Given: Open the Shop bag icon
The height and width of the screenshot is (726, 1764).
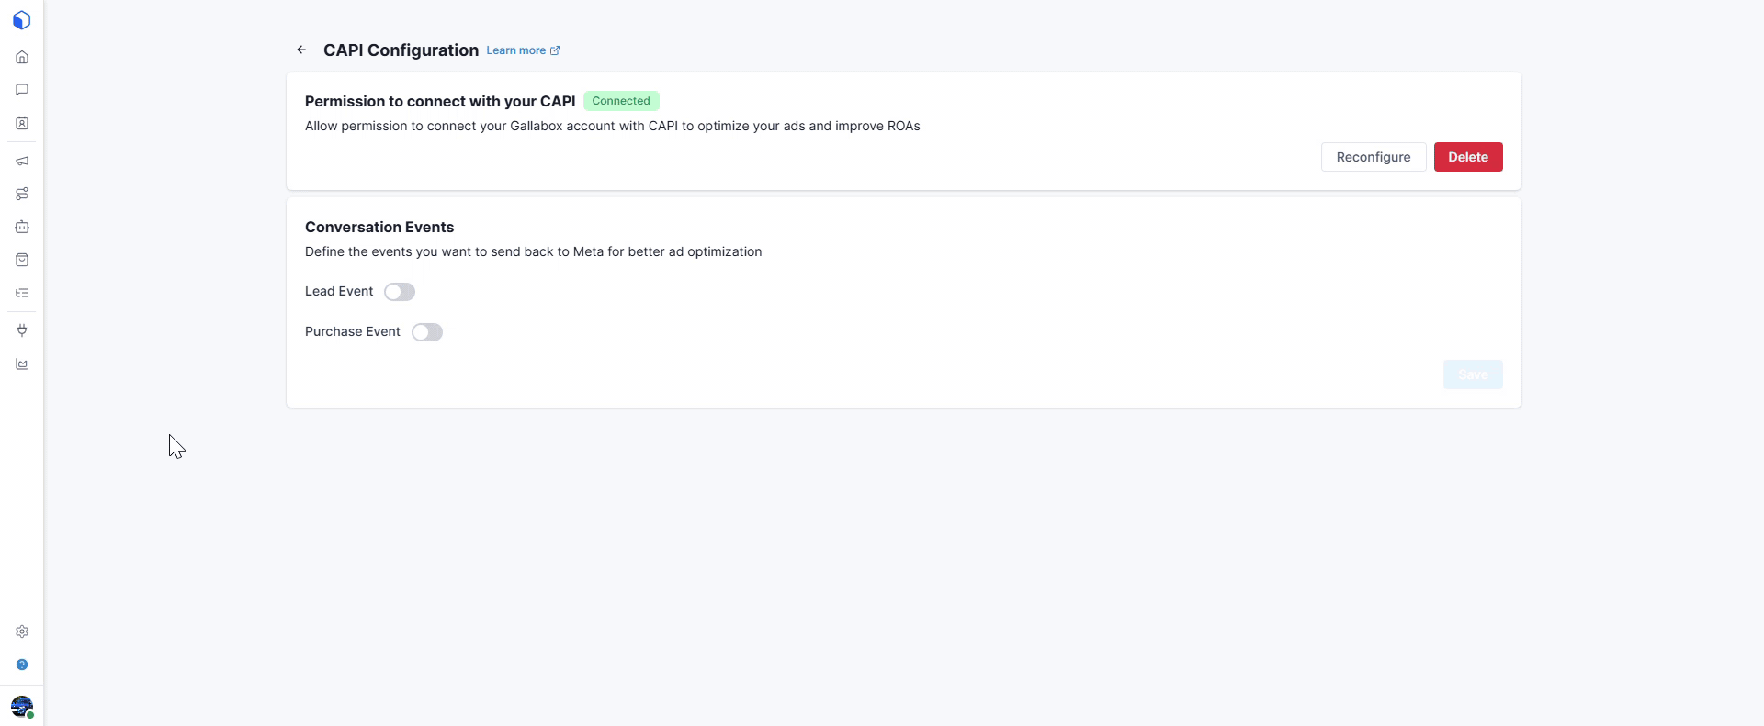Looking at the screenshot, I should pos(22,260).
